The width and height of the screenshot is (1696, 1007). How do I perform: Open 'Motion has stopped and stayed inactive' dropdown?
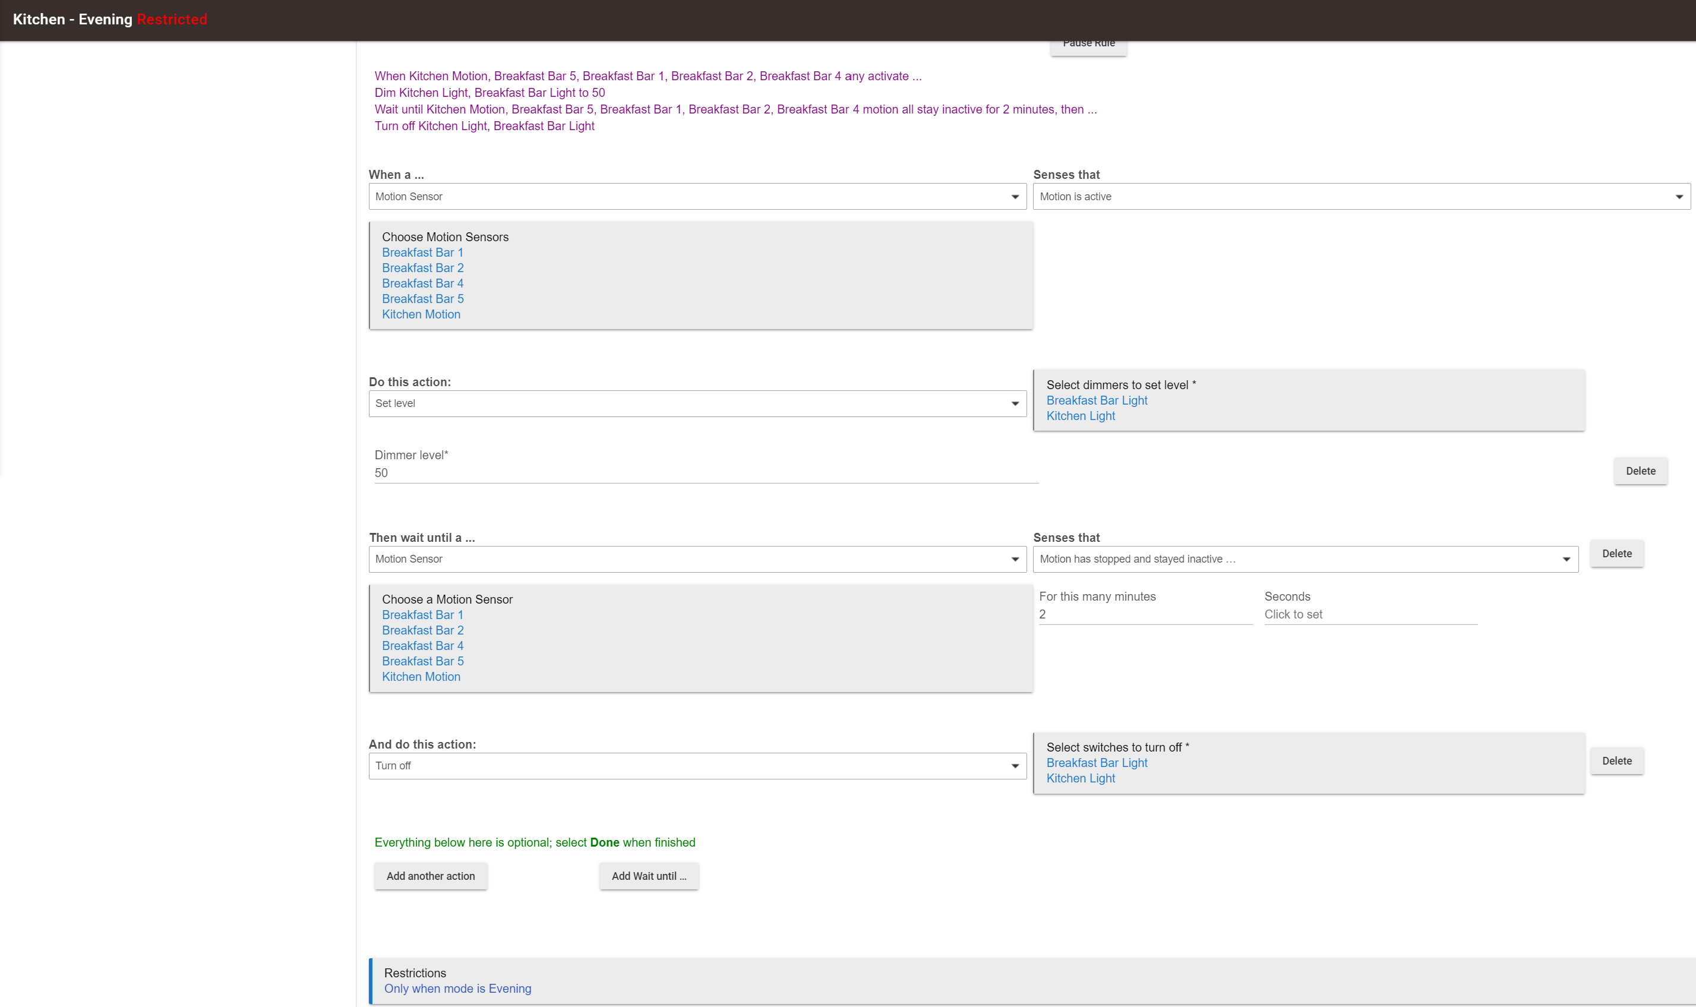coord(1305,558)
